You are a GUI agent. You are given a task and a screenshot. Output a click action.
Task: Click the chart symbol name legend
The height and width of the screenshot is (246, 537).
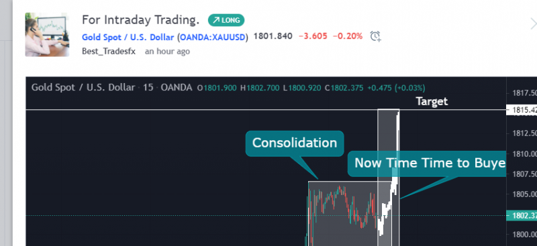coord(83,88)
